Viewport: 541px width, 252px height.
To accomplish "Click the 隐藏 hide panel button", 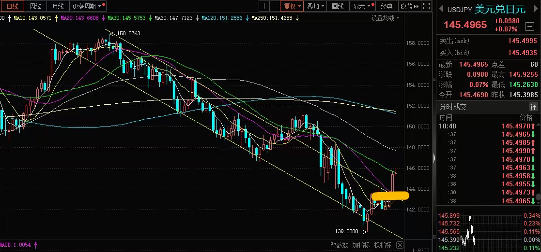I will click(x=409, y=6).
